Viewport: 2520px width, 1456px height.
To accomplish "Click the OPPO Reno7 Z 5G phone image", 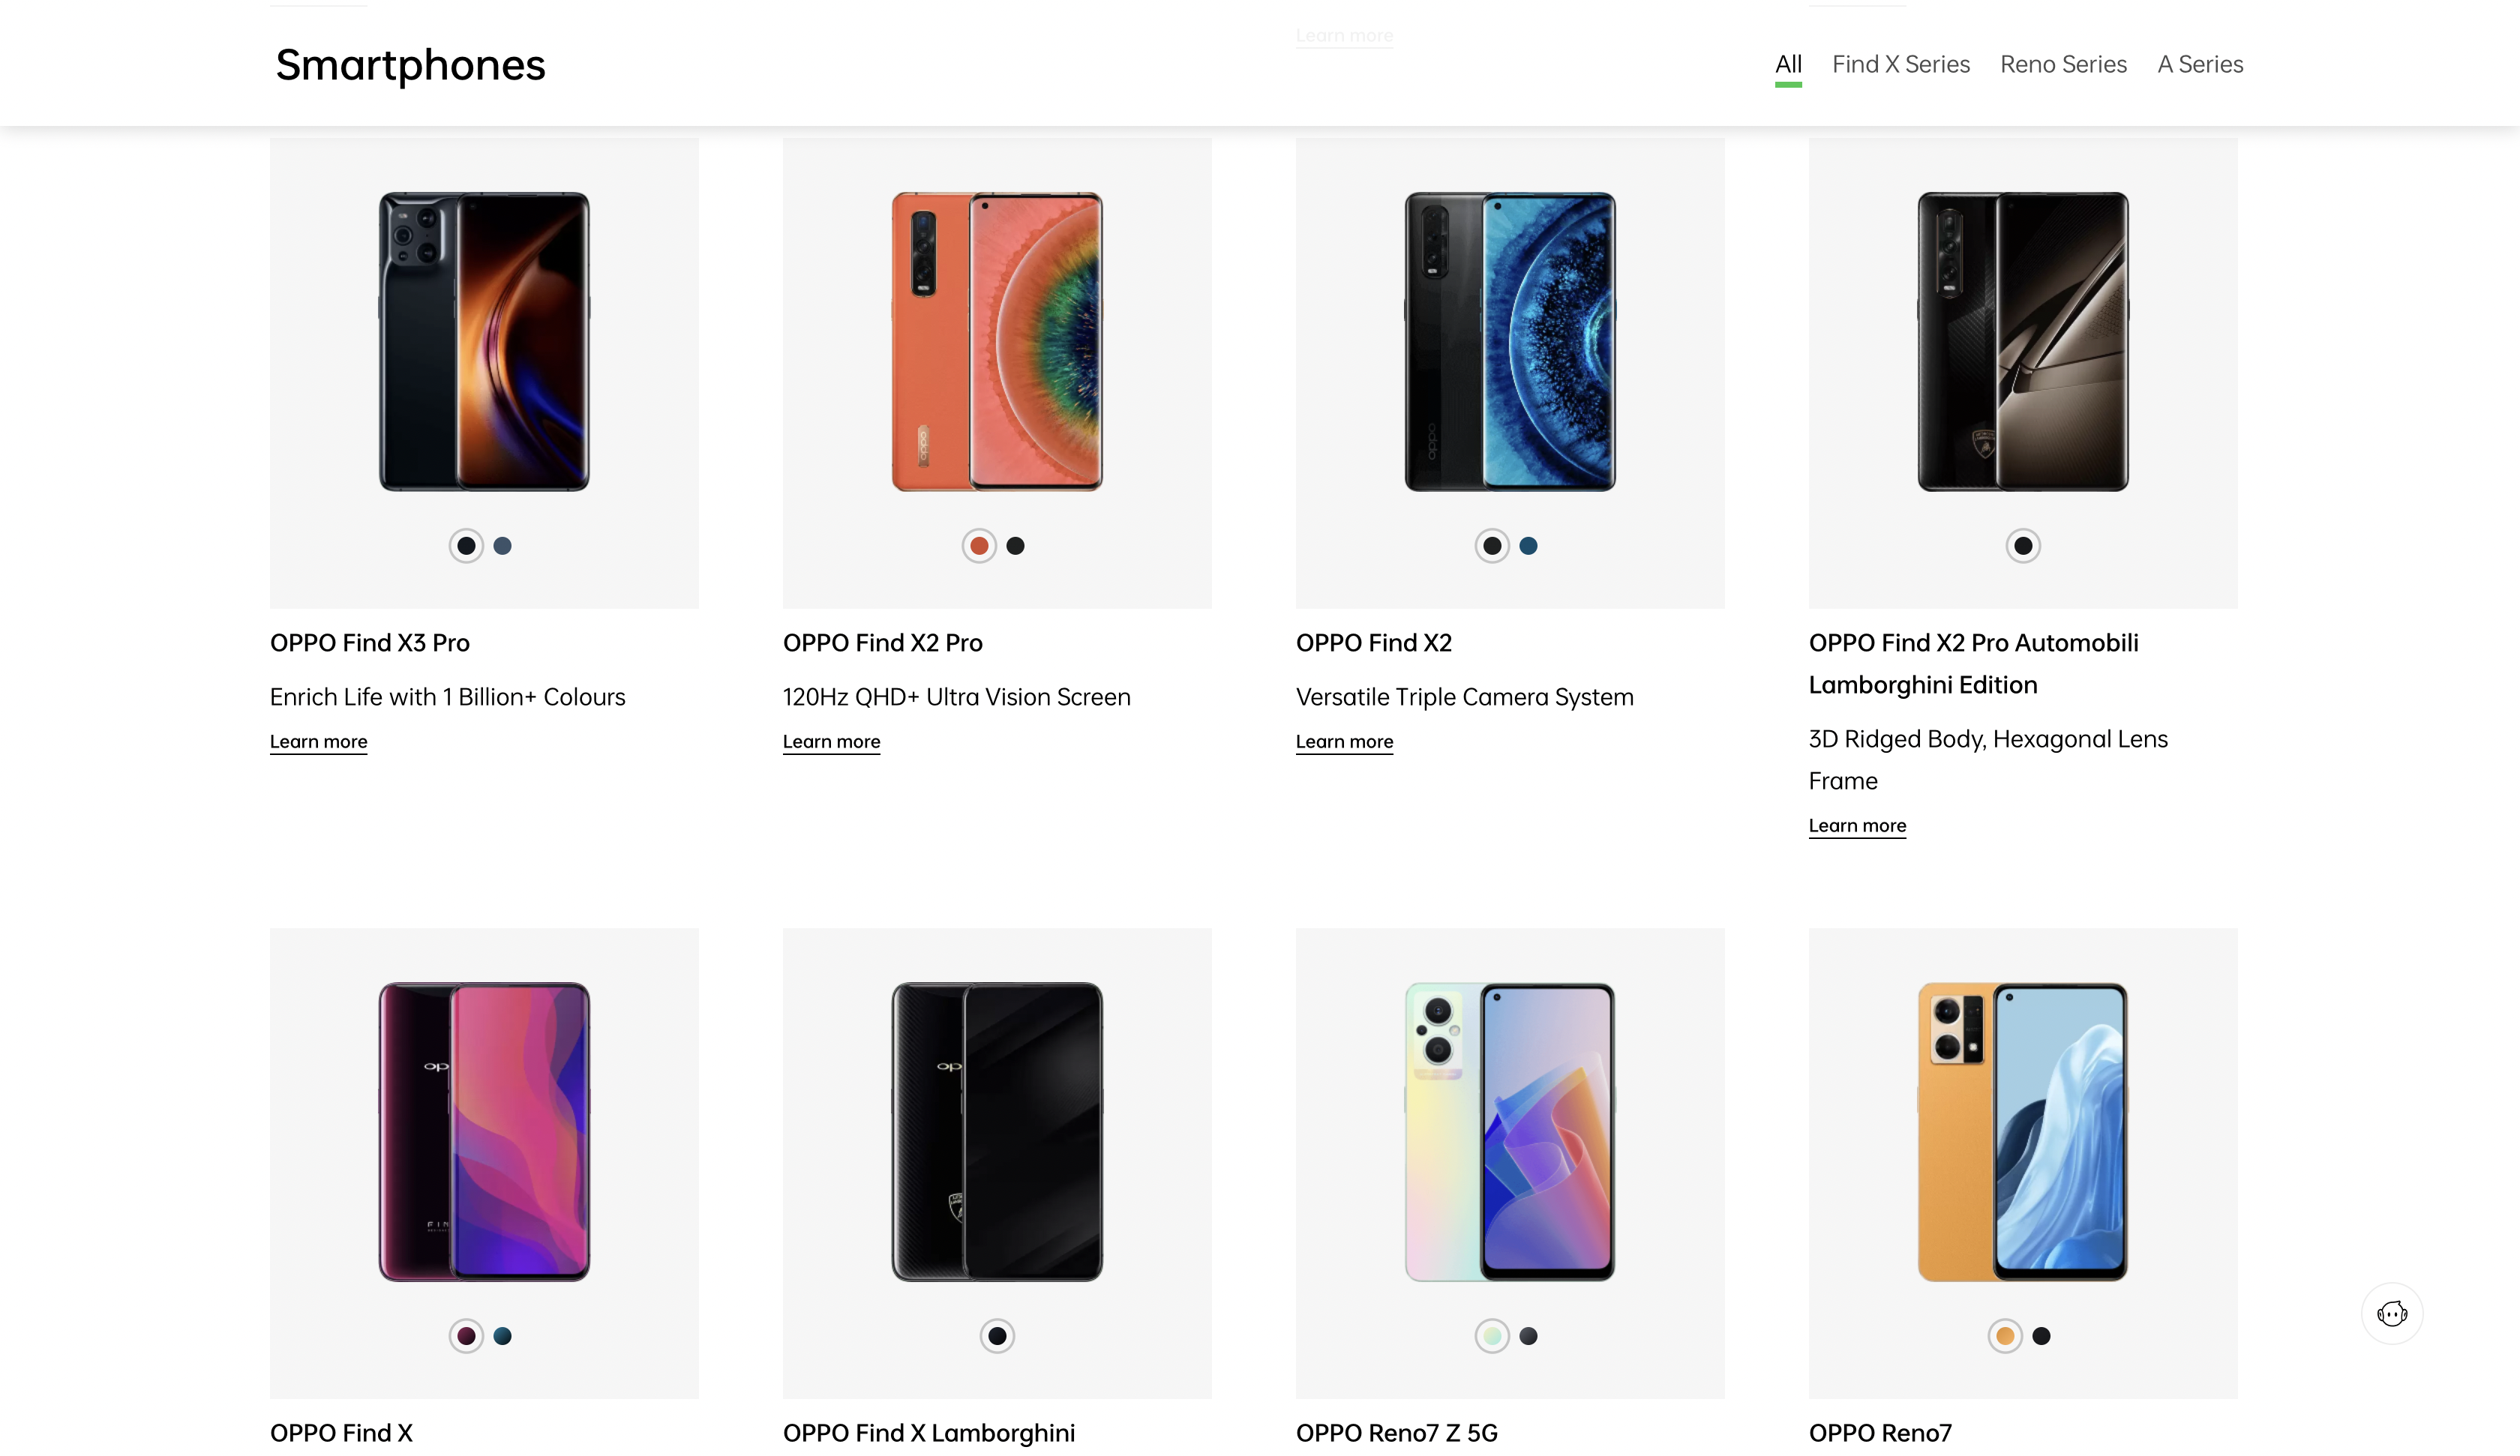I will tap(1510, 1131).
